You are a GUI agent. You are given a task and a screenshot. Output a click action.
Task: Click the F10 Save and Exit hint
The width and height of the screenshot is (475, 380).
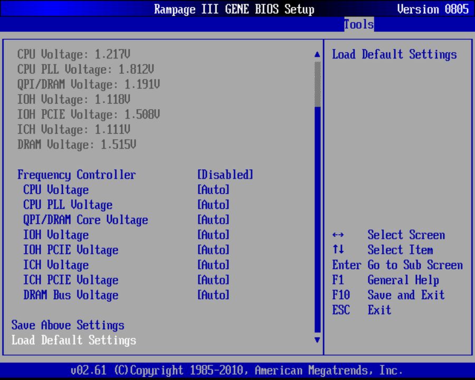point(388,295)
